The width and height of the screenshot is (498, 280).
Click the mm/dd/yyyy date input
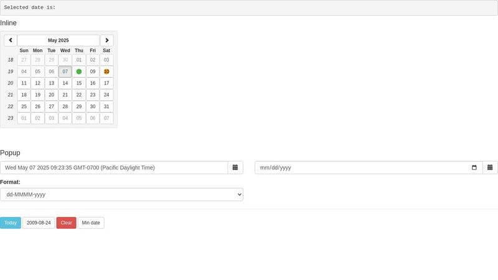369,167
